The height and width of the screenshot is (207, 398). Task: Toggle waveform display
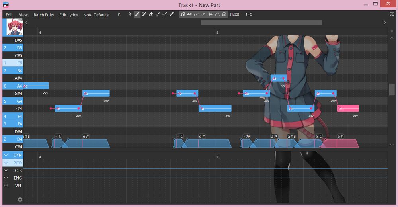point(211,14)
